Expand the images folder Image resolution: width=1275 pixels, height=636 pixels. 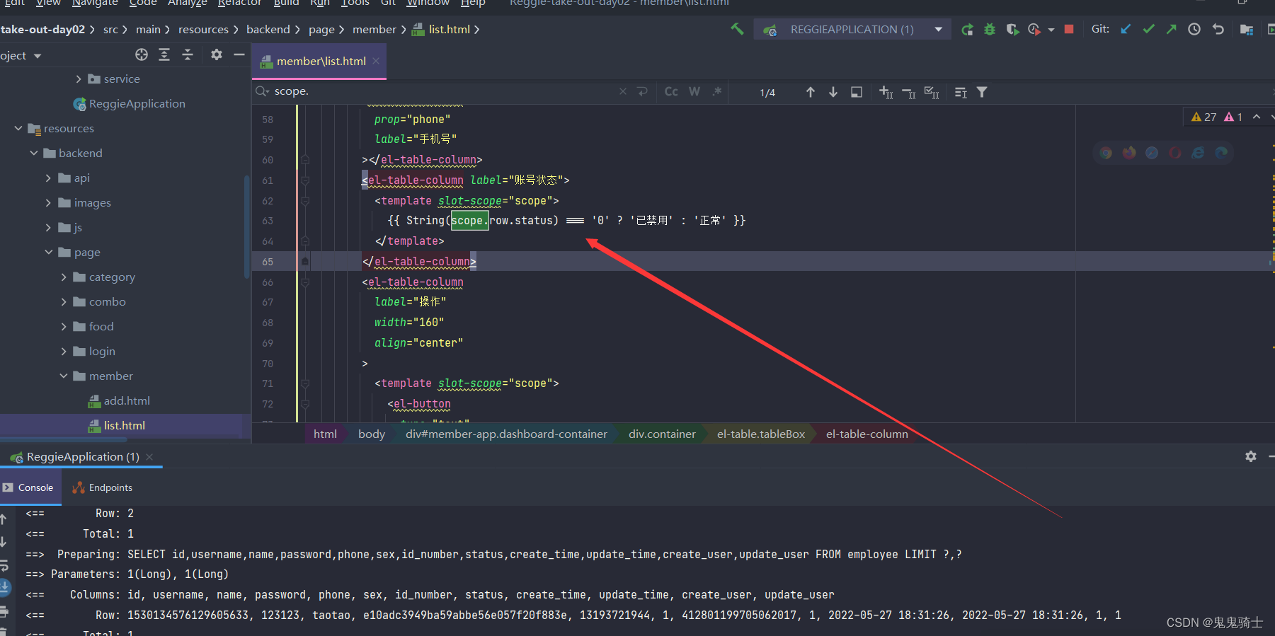point(48,203)
